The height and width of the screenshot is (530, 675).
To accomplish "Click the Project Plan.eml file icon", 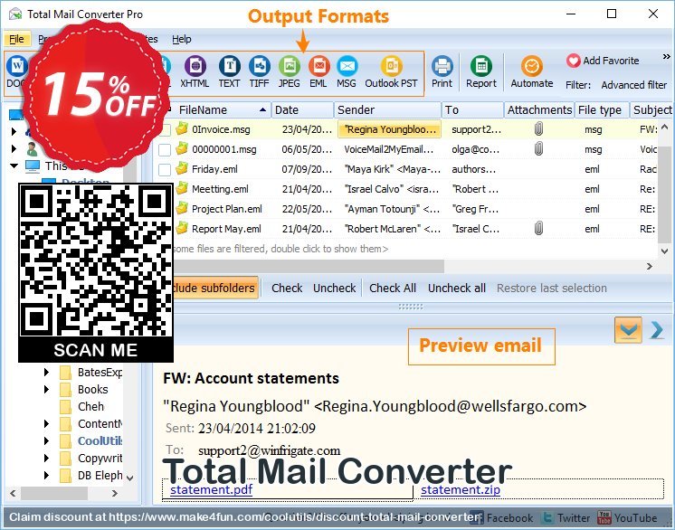I will click(x=182, y=208).
